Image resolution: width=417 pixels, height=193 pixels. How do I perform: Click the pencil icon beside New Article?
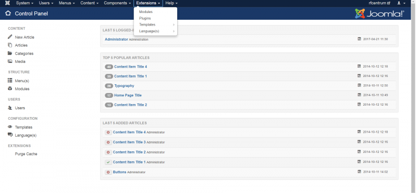click(x=10, y=37)
